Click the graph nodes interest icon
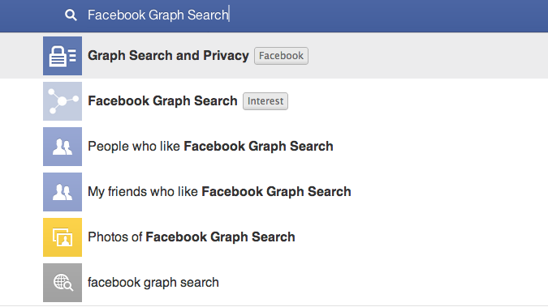This screenshot has height=307, width=548. (x=63, y=101)
